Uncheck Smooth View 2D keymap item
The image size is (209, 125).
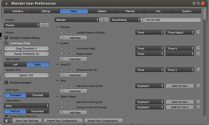[70, 70]
